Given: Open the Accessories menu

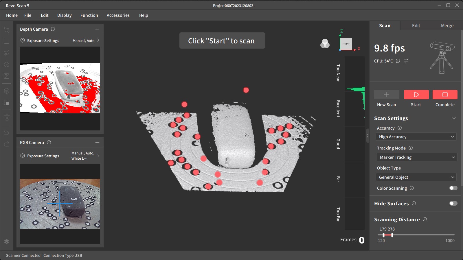Looking at the screenshot, I should 118,15.
